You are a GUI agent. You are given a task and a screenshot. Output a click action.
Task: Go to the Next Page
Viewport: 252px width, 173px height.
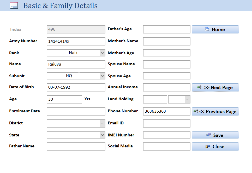coord(215,88)
